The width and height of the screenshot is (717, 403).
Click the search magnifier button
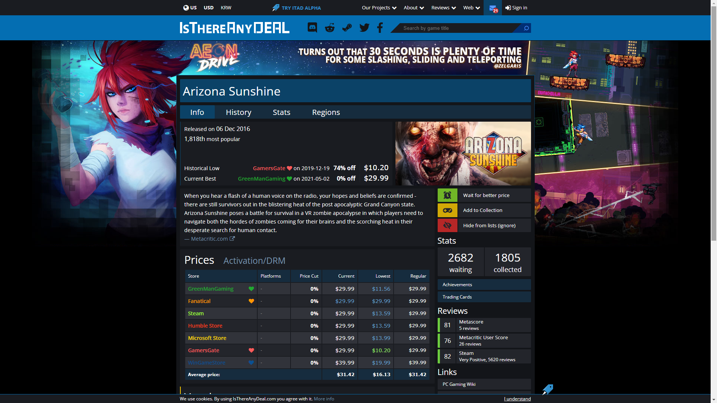526,28
